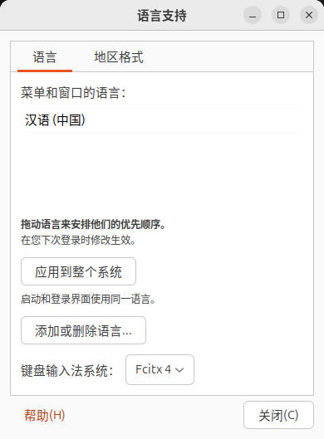The image size is (324, 439).
Task: Open help via 帮助(H)
Action: click(44, 415)
